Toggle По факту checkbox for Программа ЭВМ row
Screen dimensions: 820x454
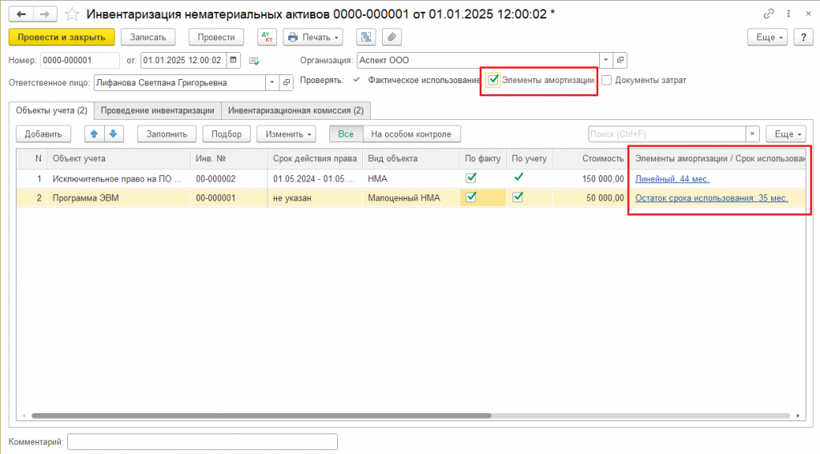471,197
